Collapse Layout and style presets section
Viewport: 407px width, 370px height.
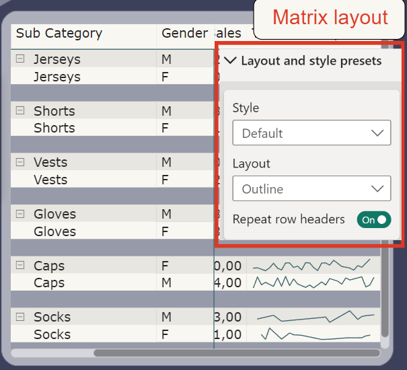pyautogui.click(x=231, y=61)
